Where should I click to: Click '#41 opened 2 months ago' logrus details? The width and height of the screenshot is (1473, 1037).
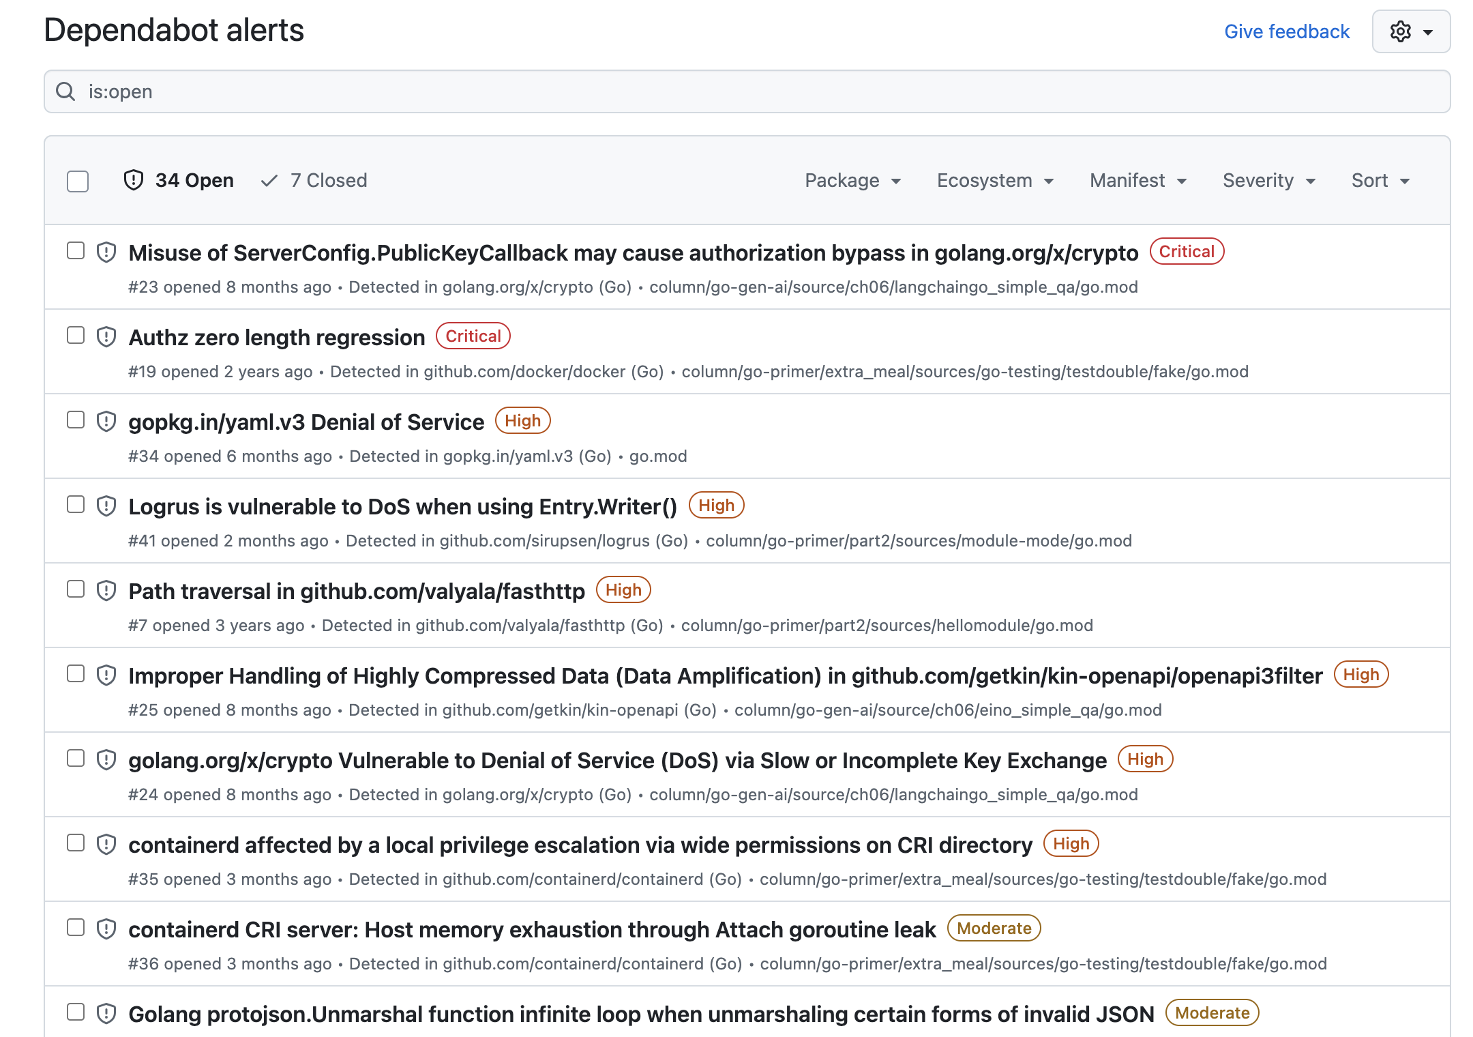click(x=630, y=540)
